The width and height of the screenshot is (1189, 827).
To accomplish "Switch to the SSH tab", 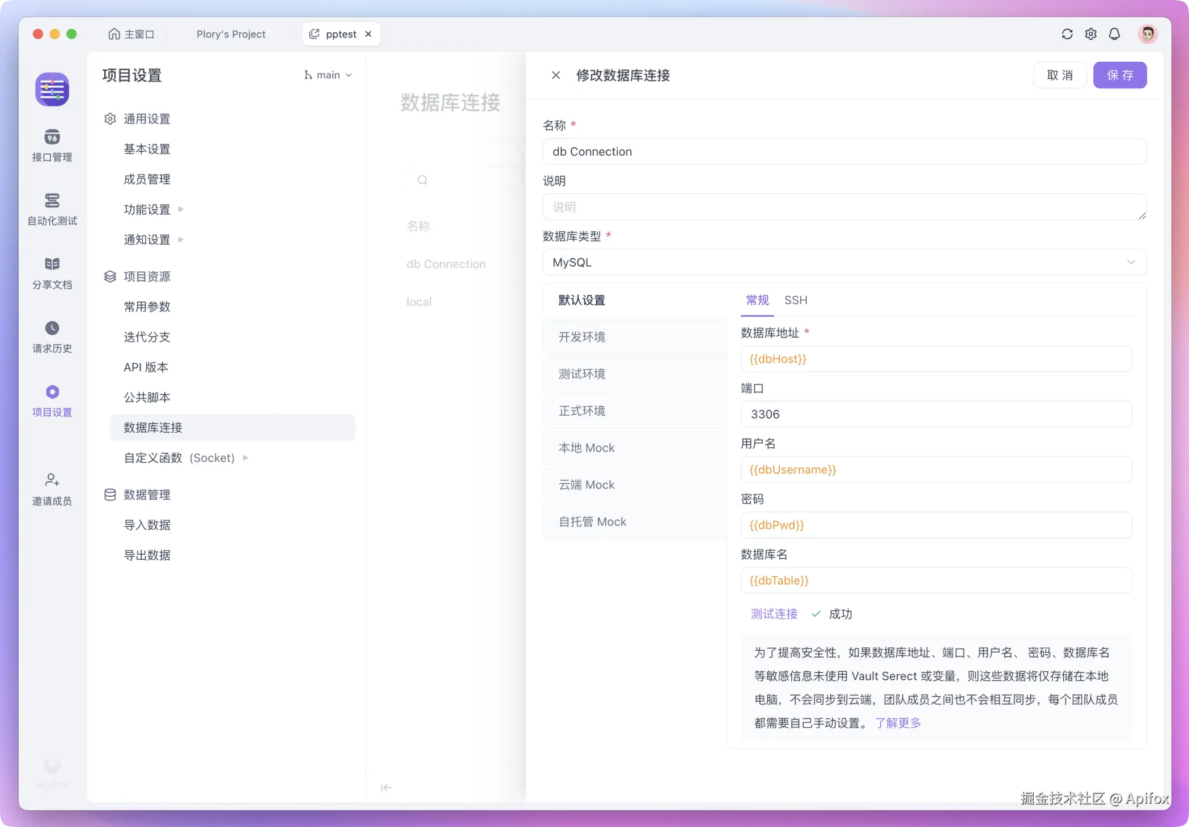I will coord(795,300).
